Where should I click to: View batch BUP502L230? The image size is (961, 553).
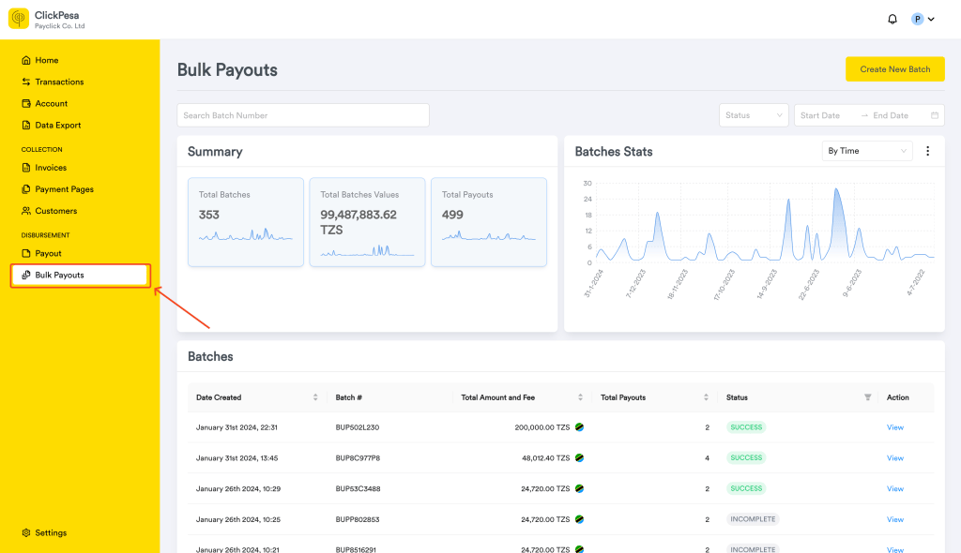894,427
